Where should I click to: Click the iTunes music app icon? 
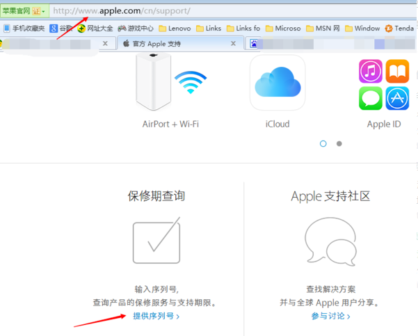click(x=371, y=72)
